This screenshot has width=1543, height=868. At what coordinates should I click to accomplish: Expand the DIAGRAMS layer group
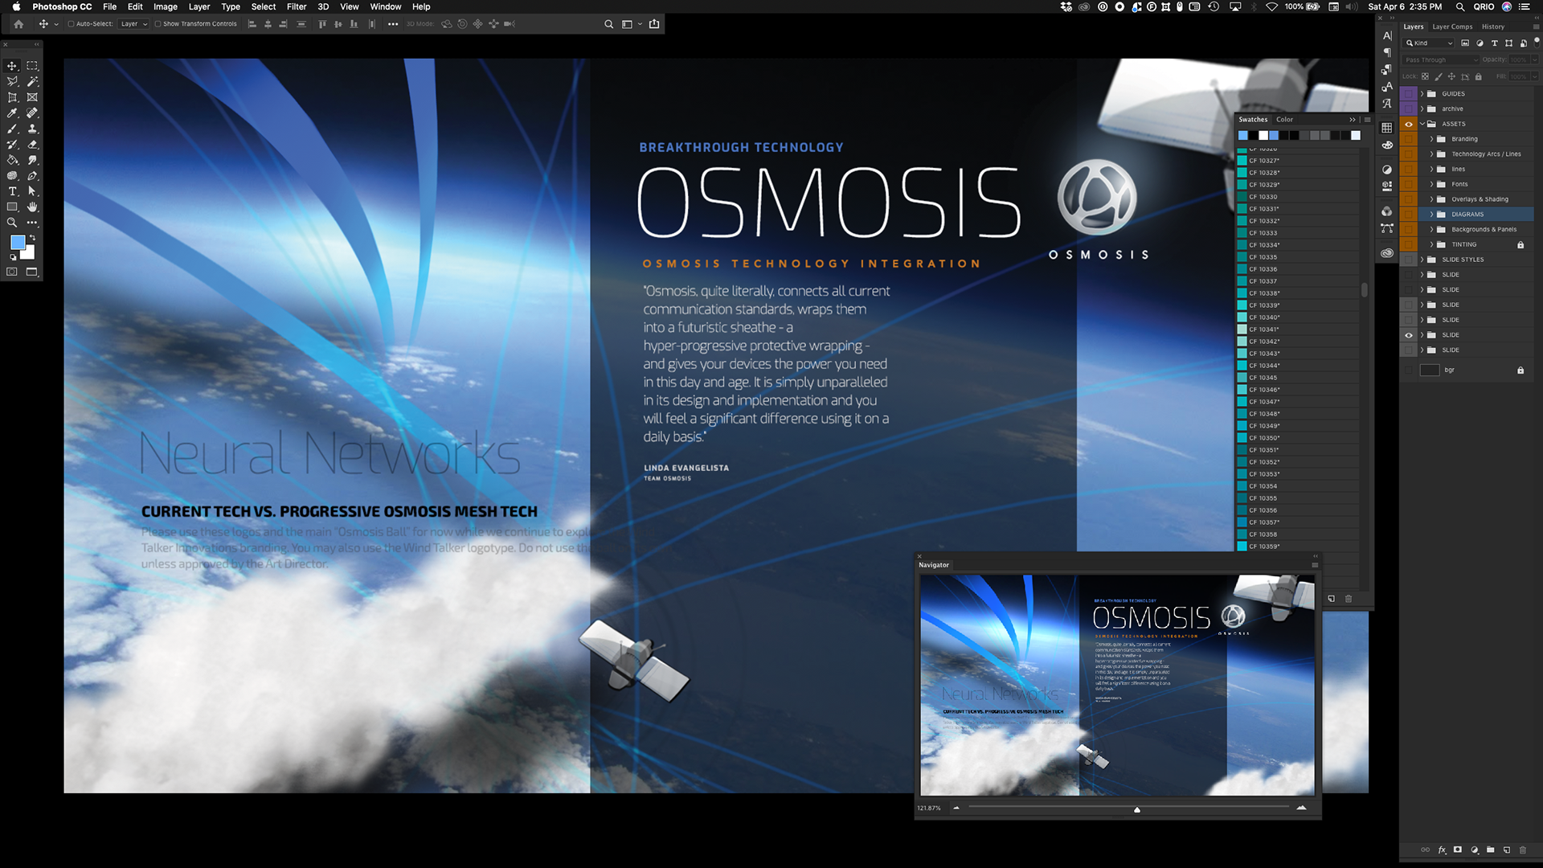1431,215
